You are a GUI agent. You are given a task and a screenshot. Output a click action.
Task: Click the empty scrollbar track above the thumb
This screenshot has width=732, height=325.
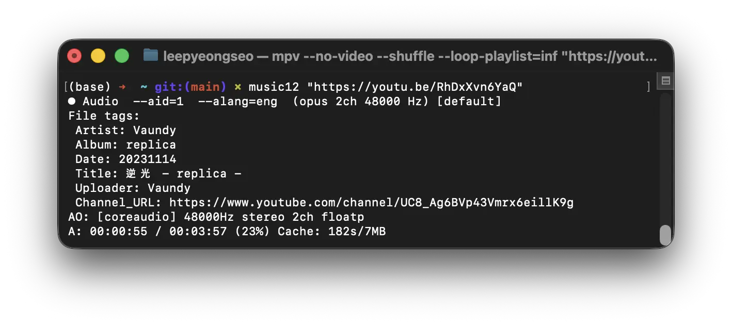666,157
